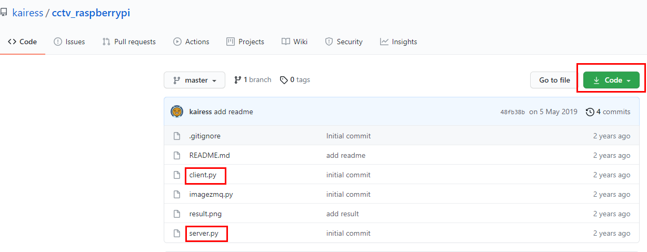
Task: Open the Pull requests tab
Action: pyautogui.click(x=129, y=42)
